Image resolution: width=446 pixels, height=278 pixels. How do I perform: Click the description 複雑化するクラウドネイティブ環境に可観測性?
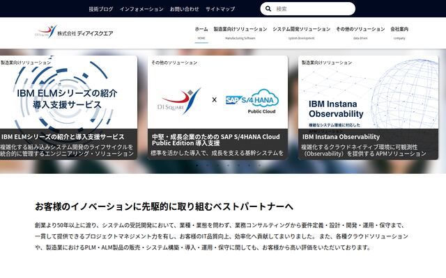click(x=360, y=147)
